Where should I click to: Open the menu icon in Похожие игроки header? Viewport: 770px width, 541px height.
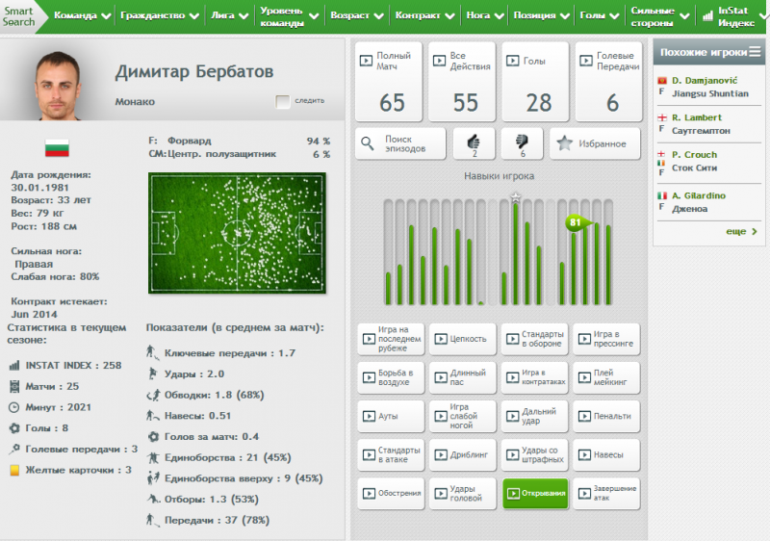755,51
